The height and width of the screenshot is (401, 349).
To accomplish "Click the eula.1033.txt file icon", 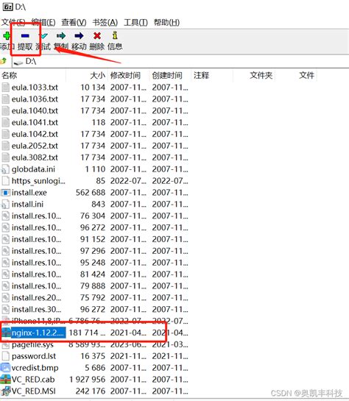I will tap(5, 88).
